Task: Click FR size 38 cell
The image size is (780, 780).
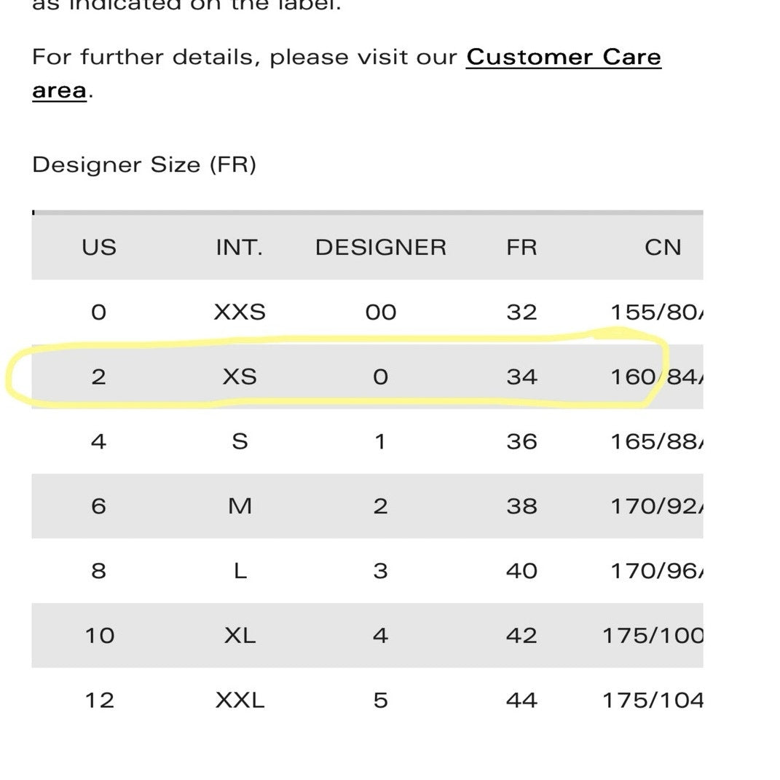Action: point(521,506)
